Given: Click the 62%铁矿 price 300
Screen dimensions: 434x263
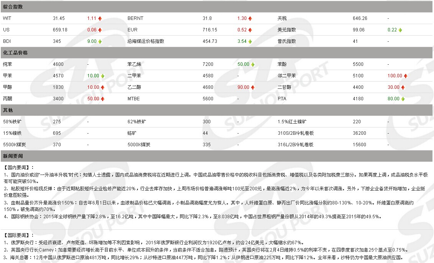Looking at the screenshot, I should [206, 121].
